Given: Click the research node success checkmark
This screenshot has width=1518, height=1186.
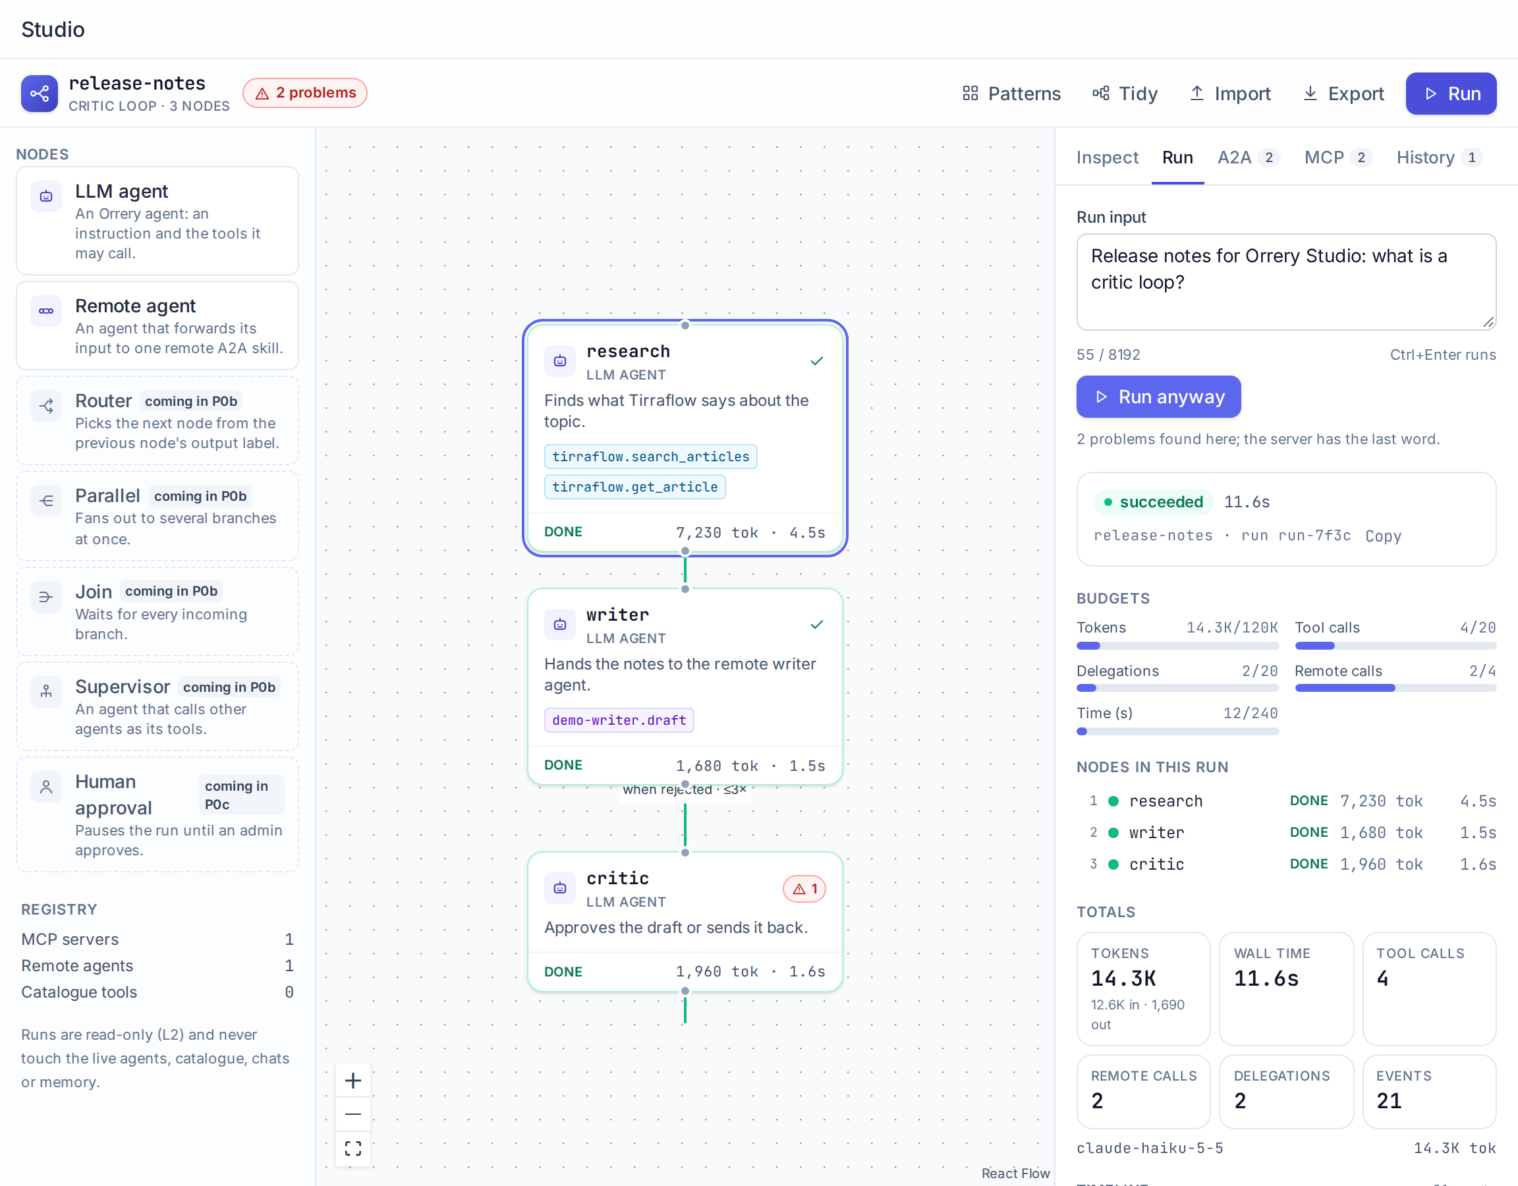Looking at the screenshot, I should click(x=817, y=361).
